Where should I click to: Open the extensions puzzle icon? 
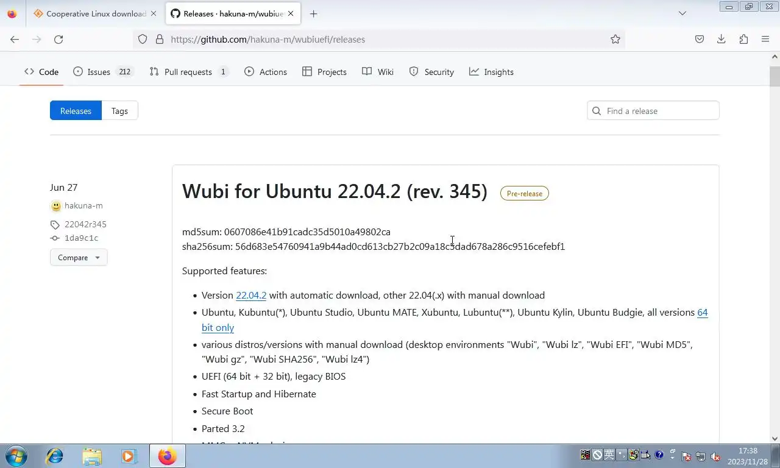(x=743, y=39)
